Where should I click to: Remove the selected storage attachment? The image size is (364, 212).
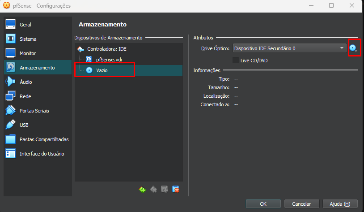[176, 190]
